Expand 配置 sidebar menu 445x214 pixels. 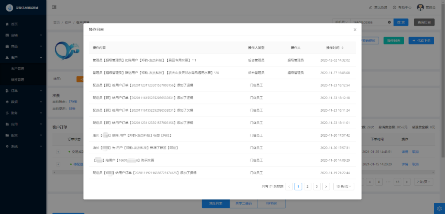click(x=23, y=135)
